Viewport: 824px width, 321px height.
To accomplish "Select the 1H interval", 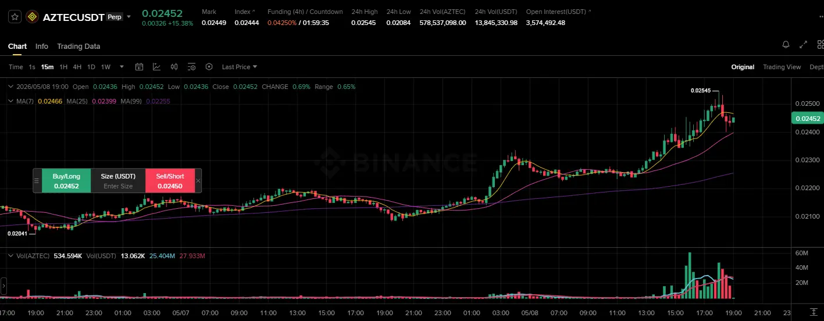I will [x=63, y=67].
